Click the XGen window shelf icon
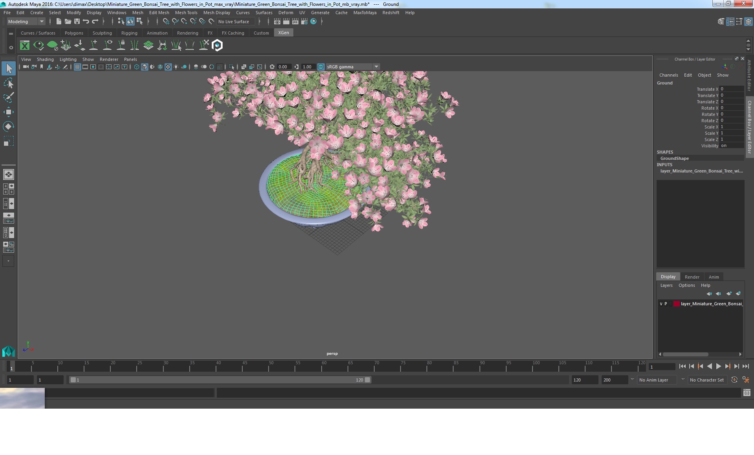 point(25,46)
